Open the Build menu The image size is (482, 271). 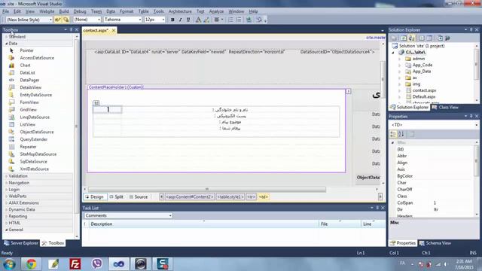click(x=64, y=11)
